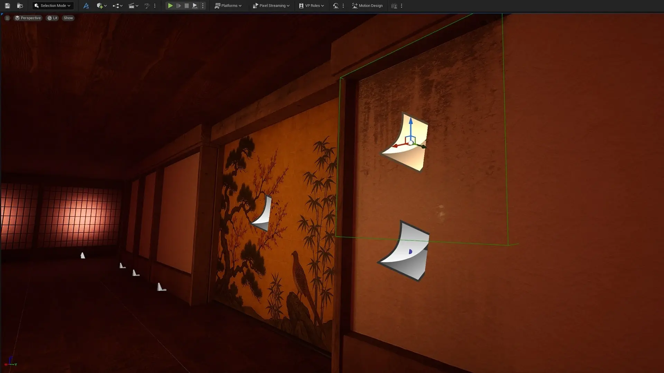Expand the Platforms dropdown
This screenshot has height=373, width=664.
[228, 6]
